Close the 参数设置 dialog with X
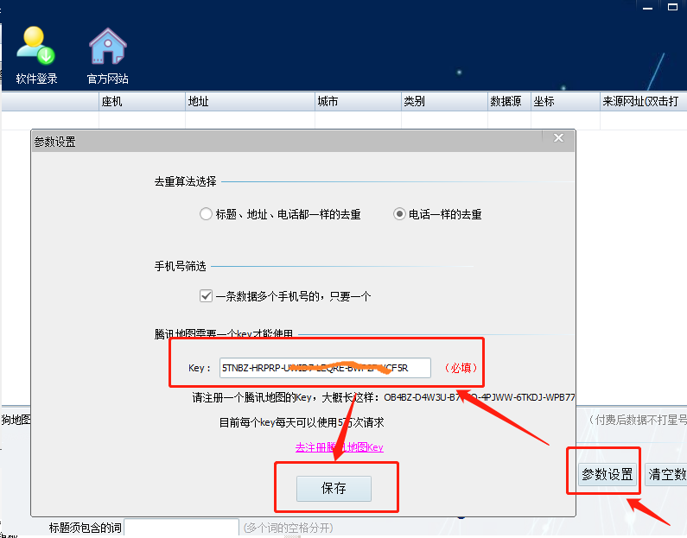687x538 pixels. click(558, 138)
